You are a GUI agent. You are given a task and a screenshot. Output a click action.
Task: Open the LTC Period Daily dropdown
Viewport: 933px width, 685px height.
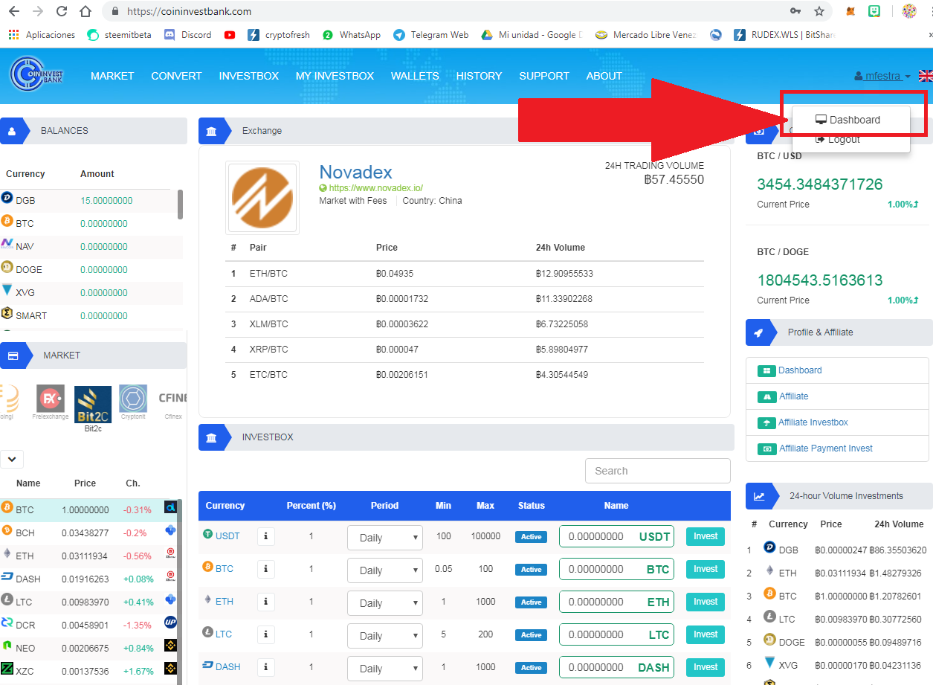pyautogui.click(x=384, y=636)
